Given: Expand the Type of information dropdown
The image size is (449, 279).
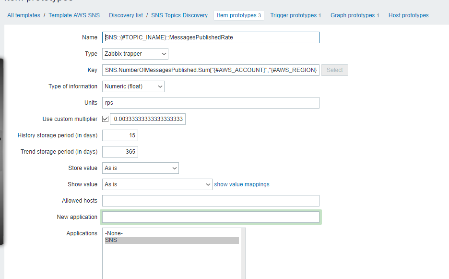Looking at the screenshot, I should 133,86.
